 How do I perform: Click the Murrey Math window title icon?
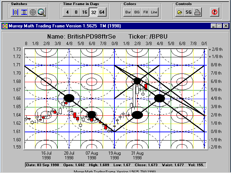tap(5, 26)
